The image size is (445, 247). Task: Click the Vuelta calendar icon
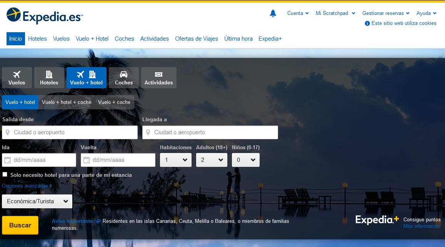(87, 160)
